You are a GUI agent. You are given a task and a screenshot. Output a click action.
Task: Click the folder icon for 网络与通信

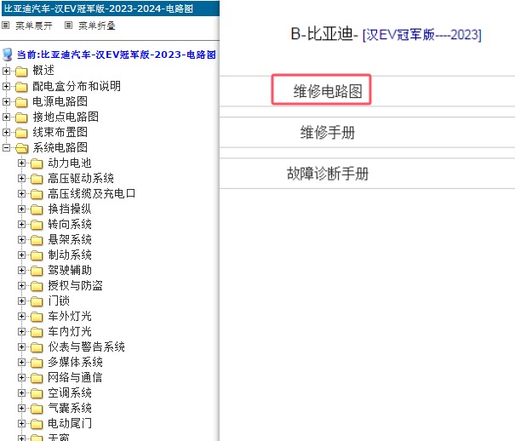(x=37, y=378)
